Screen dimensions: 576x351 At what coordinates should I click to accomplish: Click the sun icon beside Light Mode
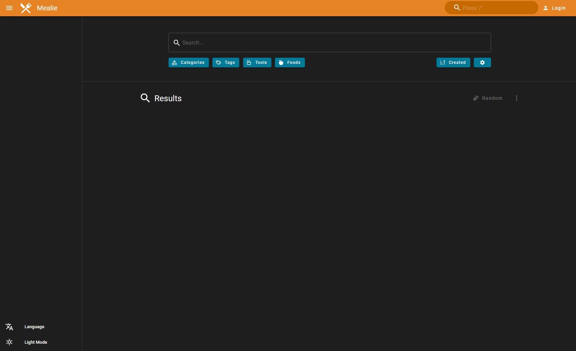pos(9,342)
